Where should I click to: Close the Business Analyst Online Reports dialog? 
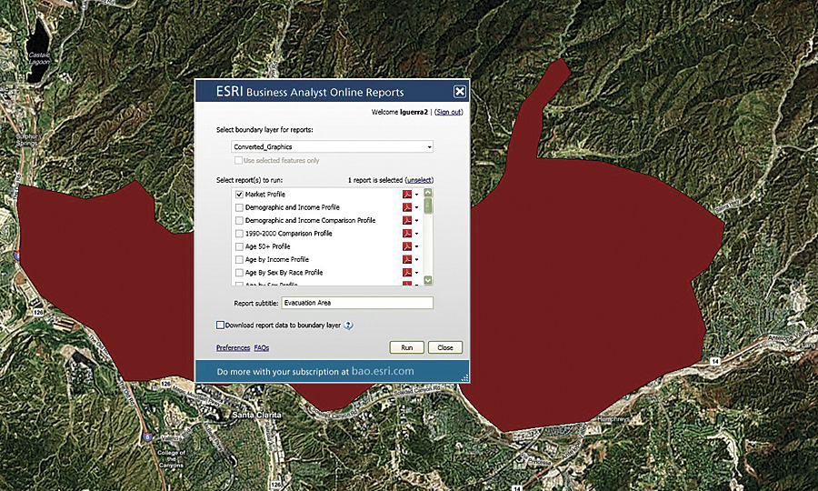click(459, 92)
